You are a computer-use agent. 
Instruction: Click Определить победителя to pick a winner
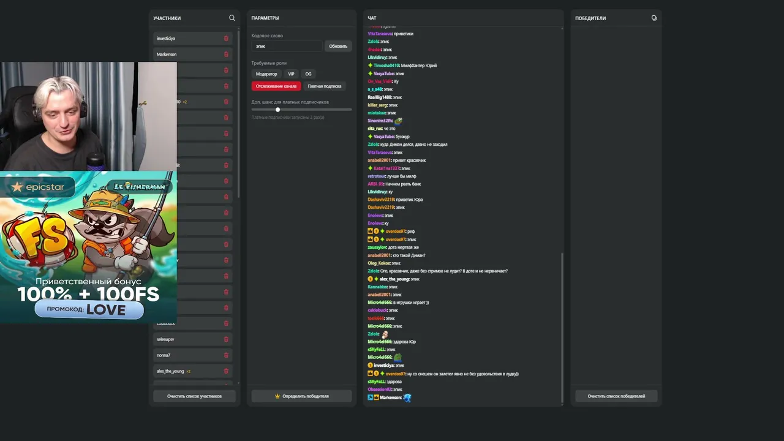tap(301, 396)
